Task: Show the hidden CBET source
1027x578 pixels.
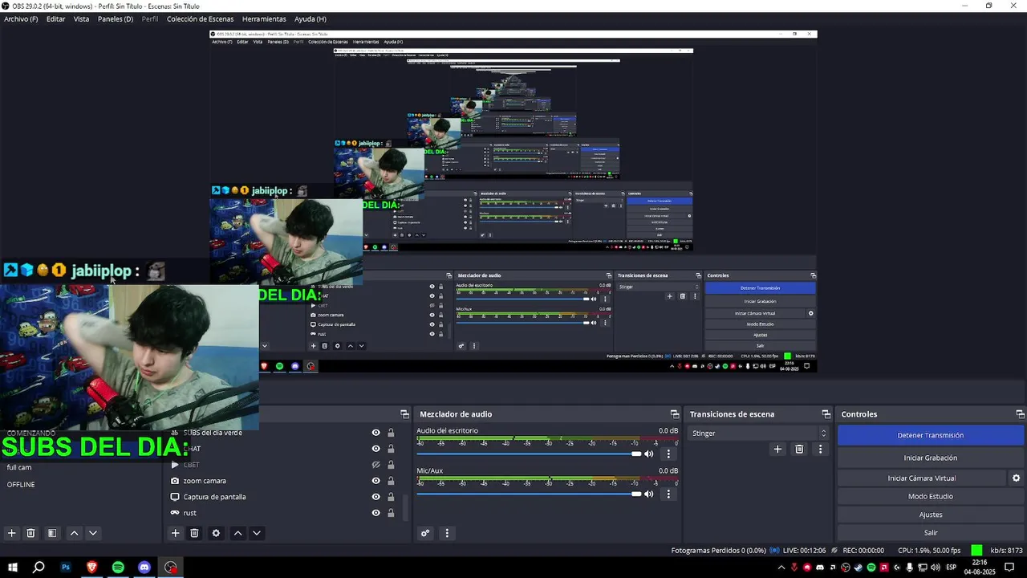Action: 375,465
